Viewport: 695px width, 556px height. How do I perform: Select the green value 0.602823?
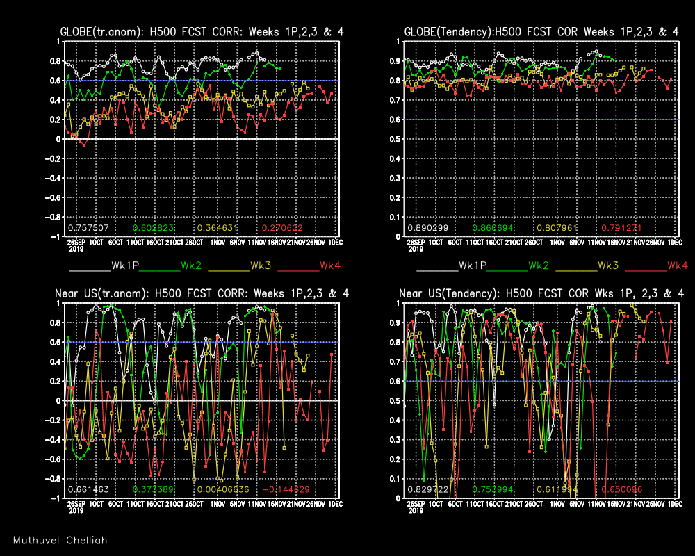(x=153, y=228)
